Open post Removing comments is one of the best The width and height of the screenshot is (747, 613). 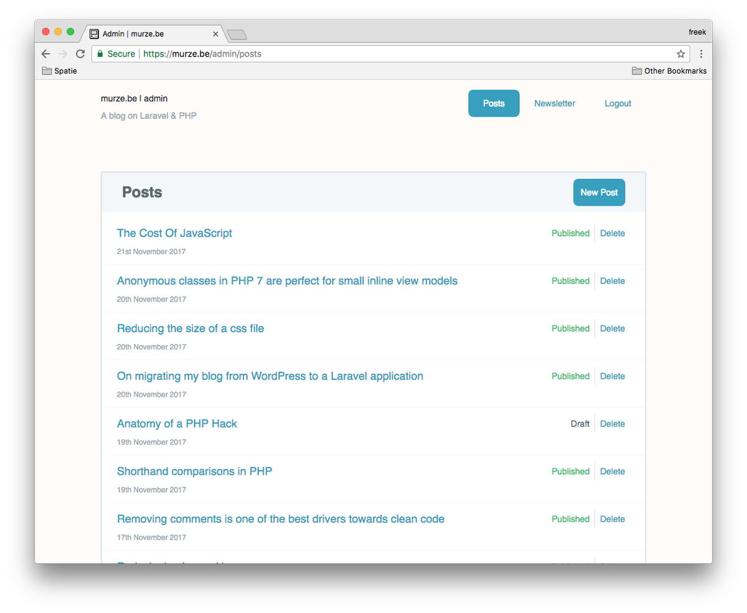point(281,519)
